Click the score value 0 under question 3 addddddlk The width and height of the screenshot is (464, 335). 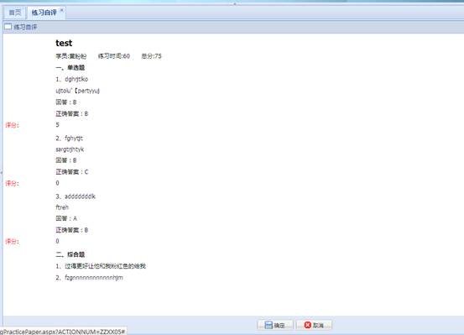coord(57,241)
